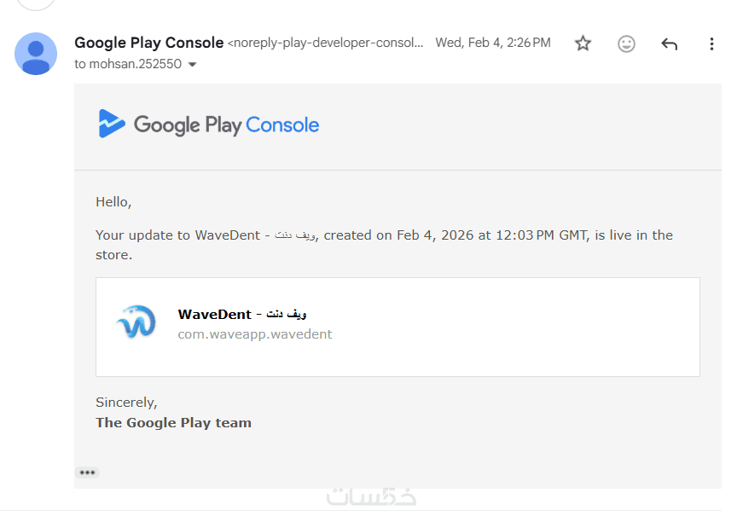Click the sender's profile avatar

coord(36,54)
